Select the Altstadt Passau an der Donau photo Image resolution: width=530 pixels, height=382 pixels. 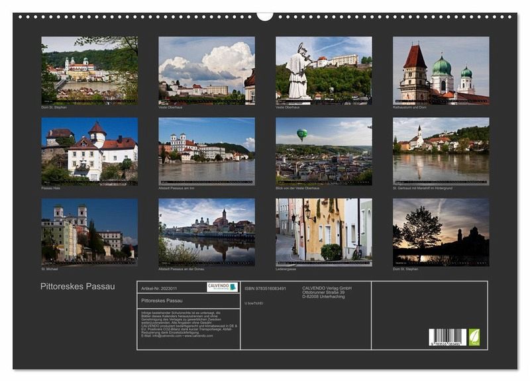(206, 232)
